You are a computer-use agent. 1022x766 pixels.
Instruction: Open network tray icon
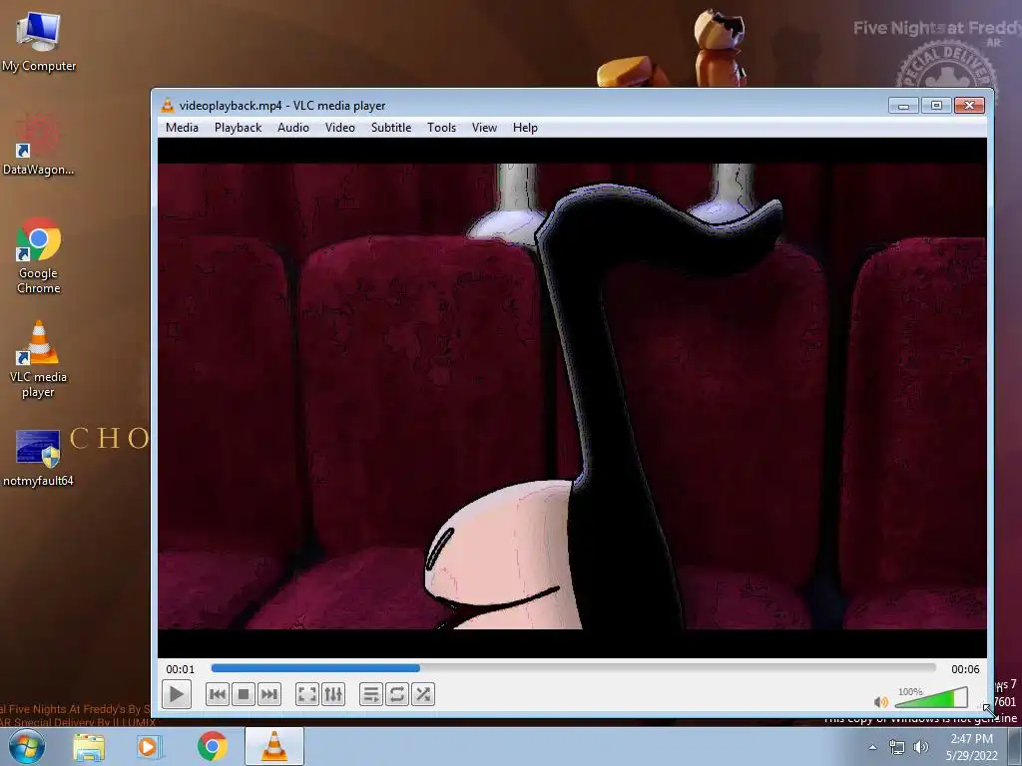pos(897,747)
